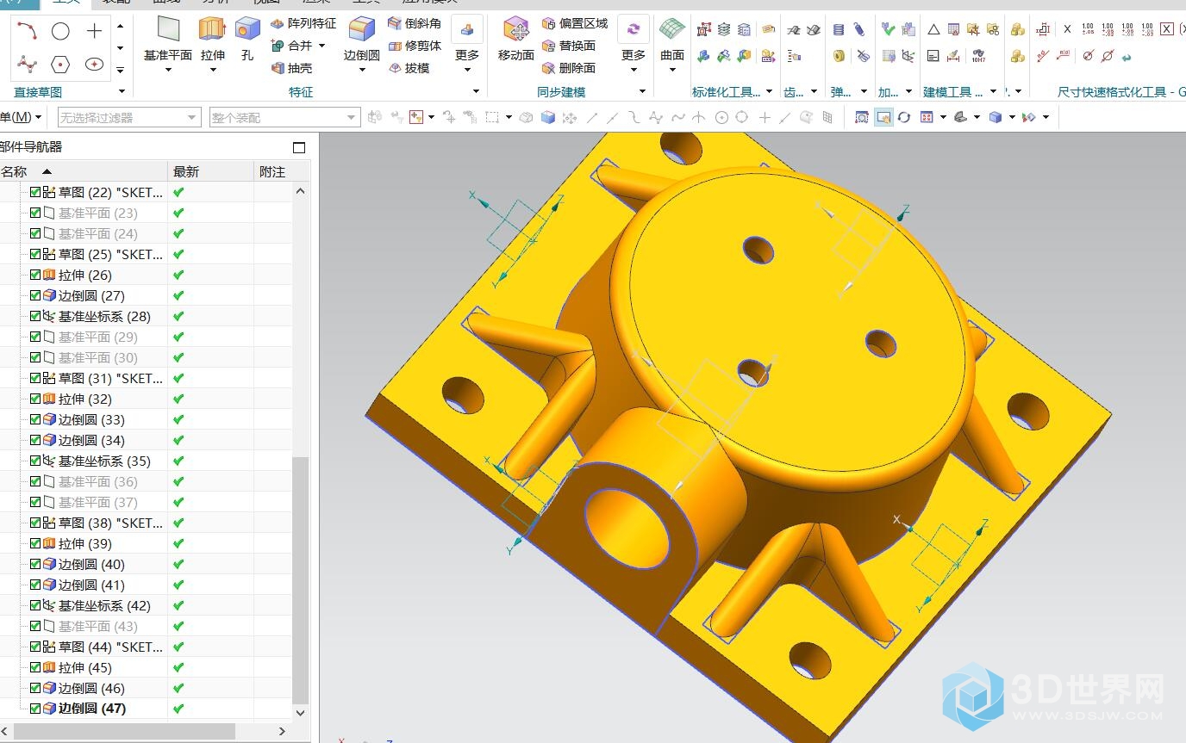1186x743 pixels.
Task: Click the 替换面 replace face tool
Action: point(569,46)
